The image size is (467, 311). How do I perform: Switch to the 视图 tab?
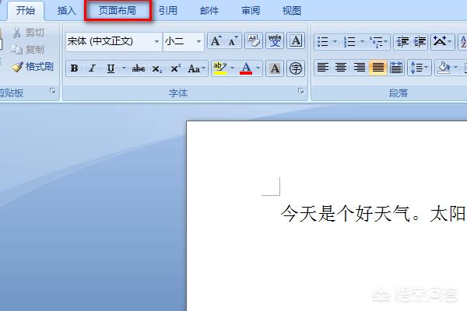pos(292,11)
